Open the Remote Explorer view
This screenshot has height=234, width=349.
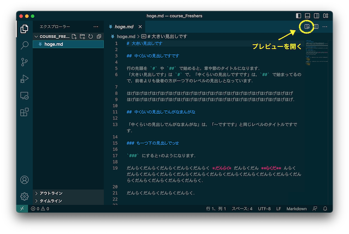point(25,96)
